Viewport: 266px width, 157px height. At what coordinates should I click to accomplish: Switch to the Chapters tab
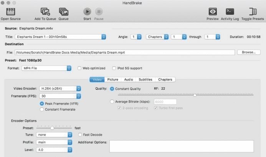pos(165,80)
